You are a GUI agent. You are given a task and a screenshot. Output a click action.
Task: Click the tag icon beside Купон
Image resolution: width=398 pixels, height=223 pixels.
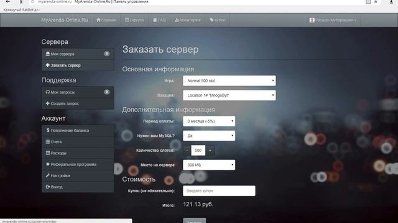[211, 20]
